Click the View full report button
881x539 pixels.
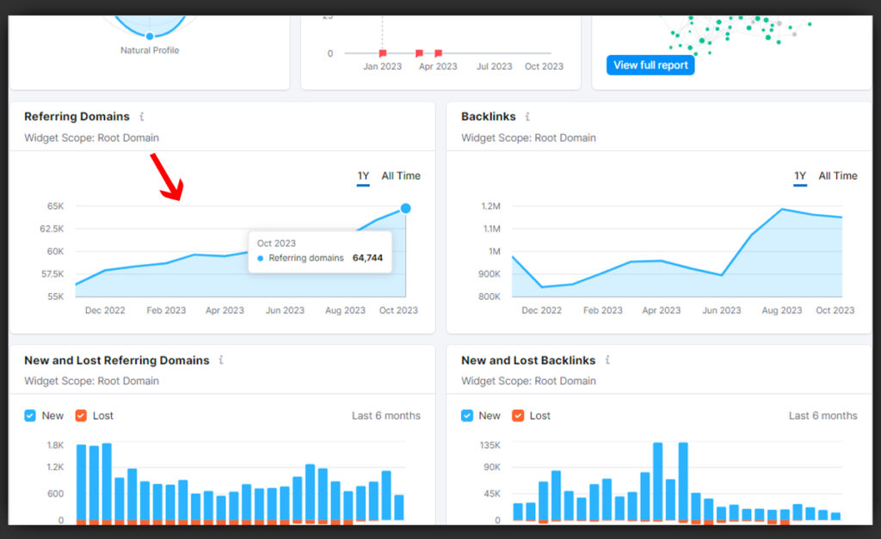(650, 65)
